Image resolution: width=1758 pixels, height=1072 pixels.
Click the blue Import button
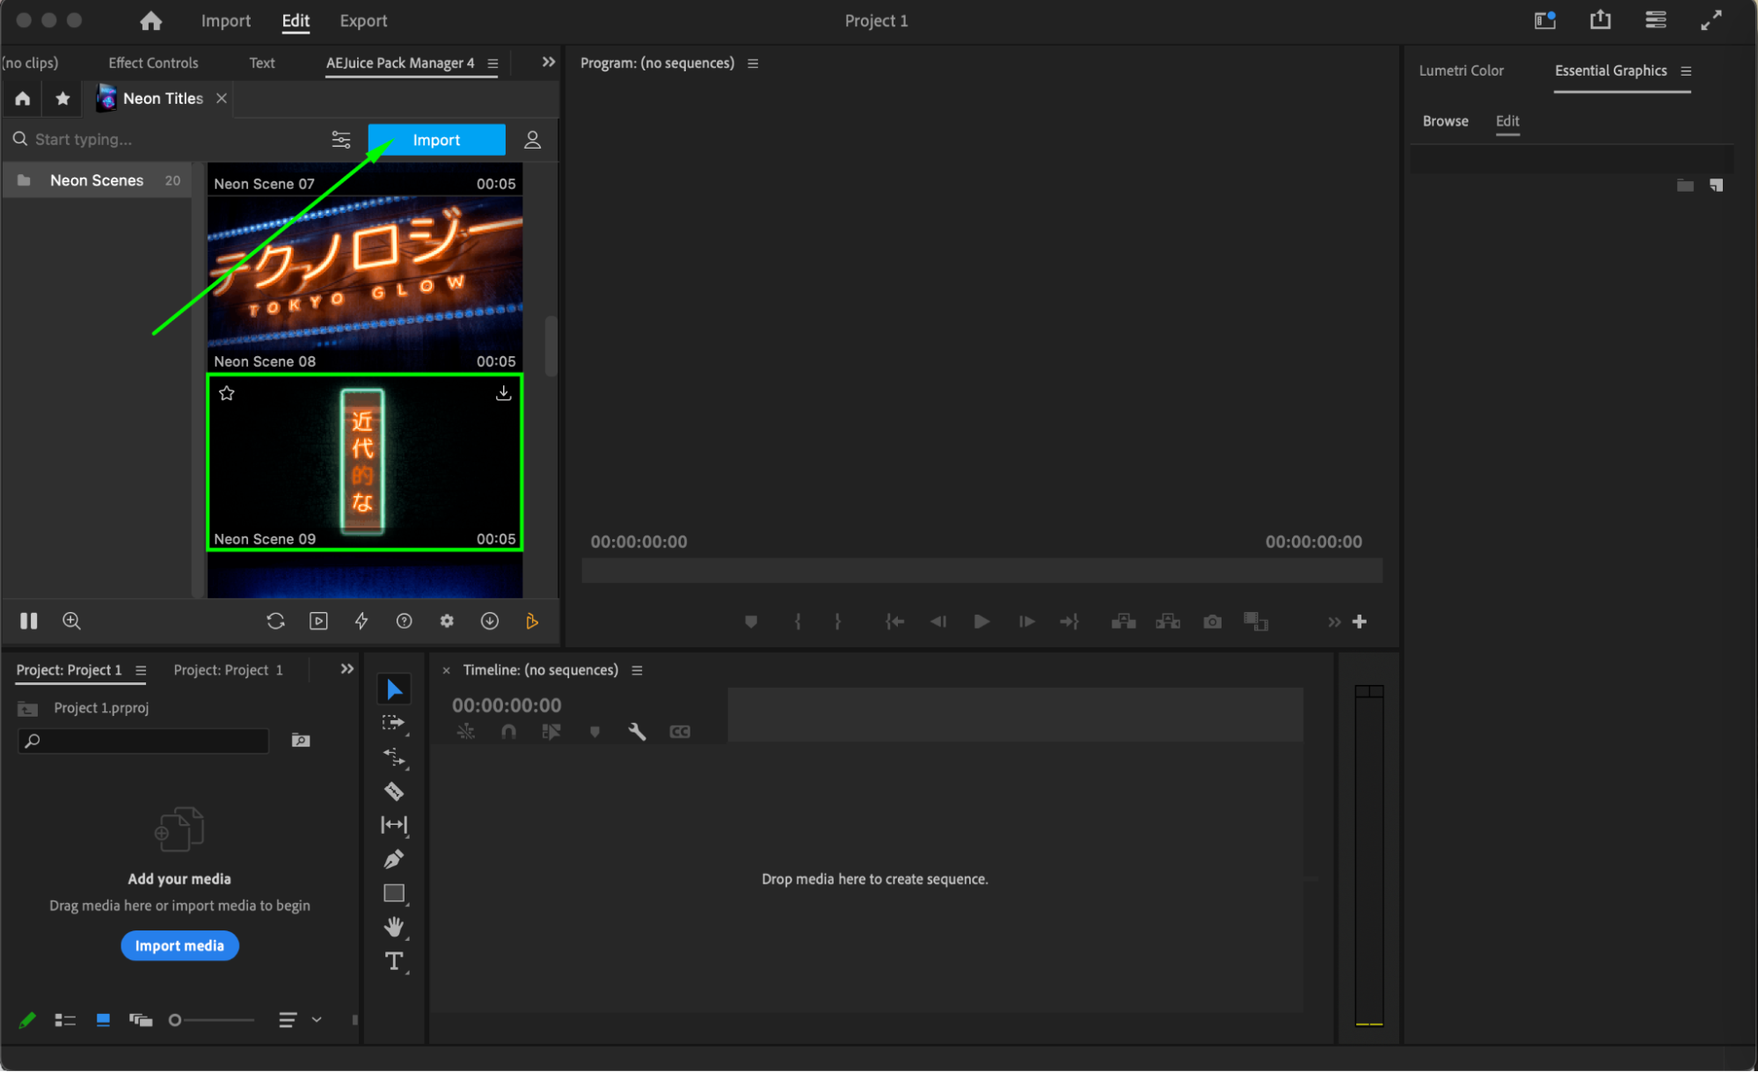436,140
